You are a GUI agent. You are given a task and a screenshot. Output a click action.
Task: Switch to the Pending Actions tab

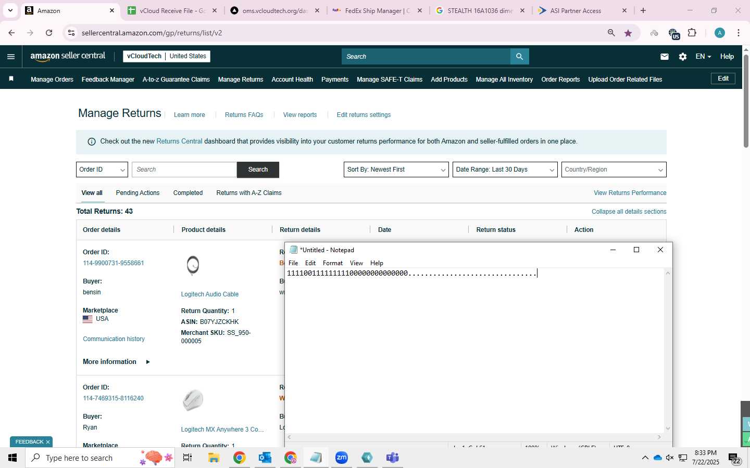[137, 193]
